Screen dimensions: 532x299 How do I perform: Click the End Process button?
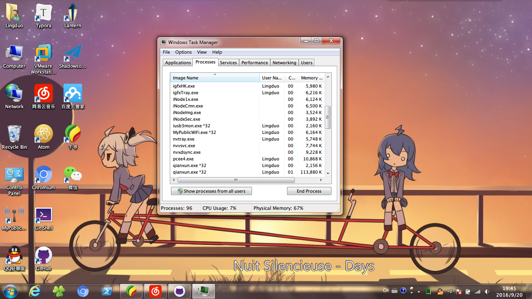(x=309, y=191)
